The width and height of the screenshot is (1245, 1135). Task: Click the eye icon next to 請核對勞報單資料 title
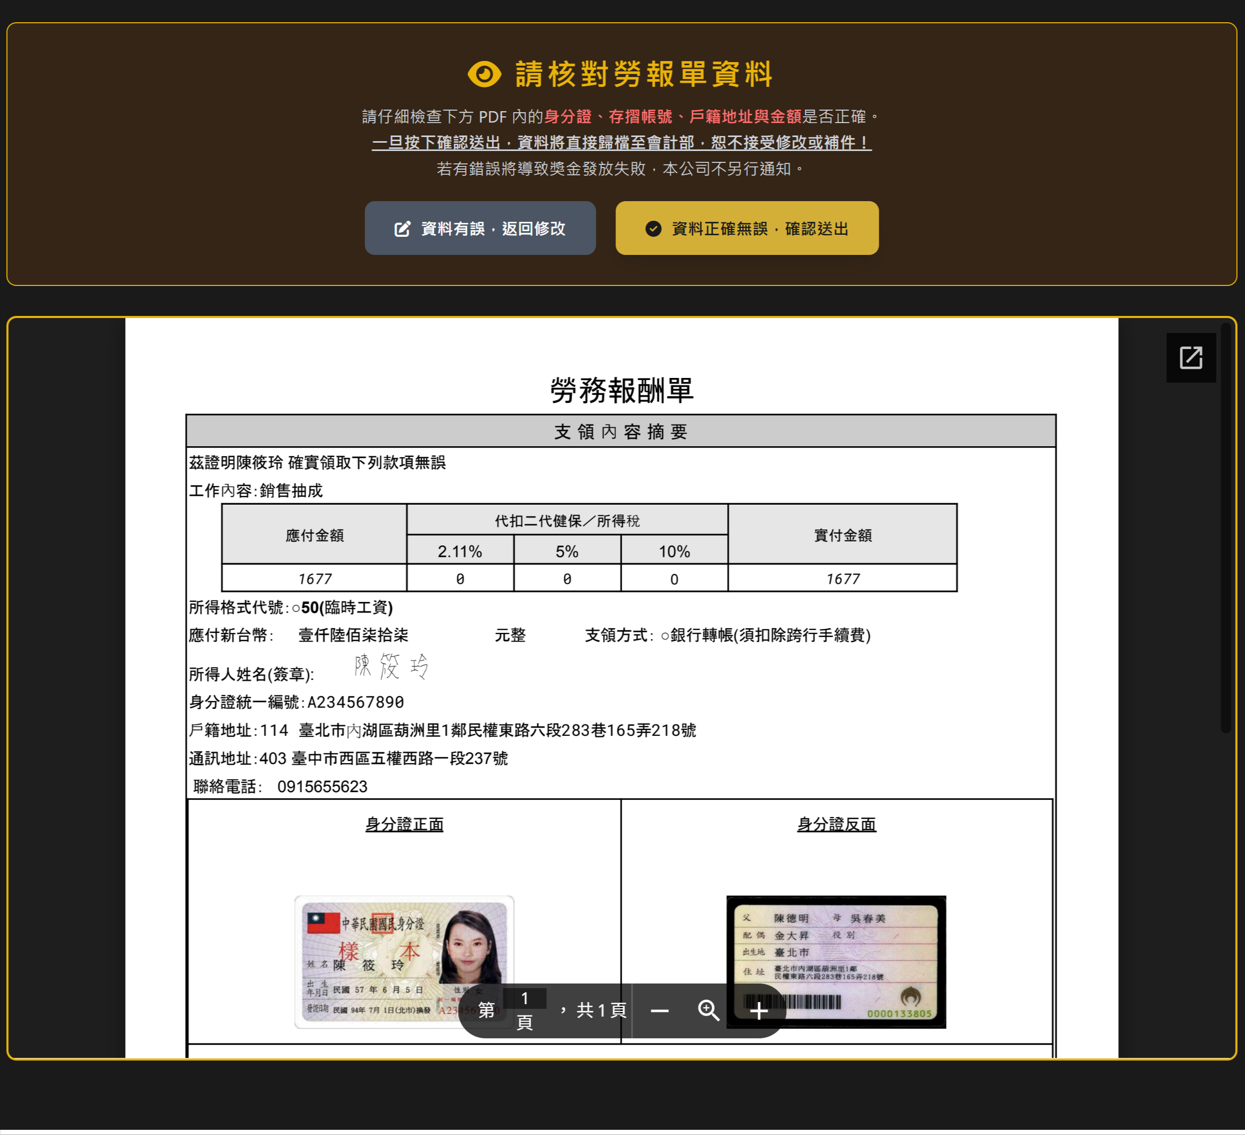pos(484,73)
